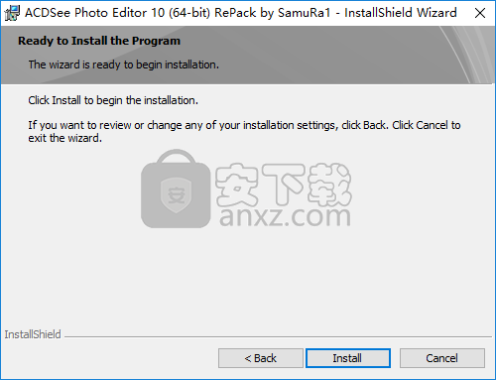Click the gray shopping bag watermark icon
The height and width of the screenshot is (380, 496).
tap(176, 189)
